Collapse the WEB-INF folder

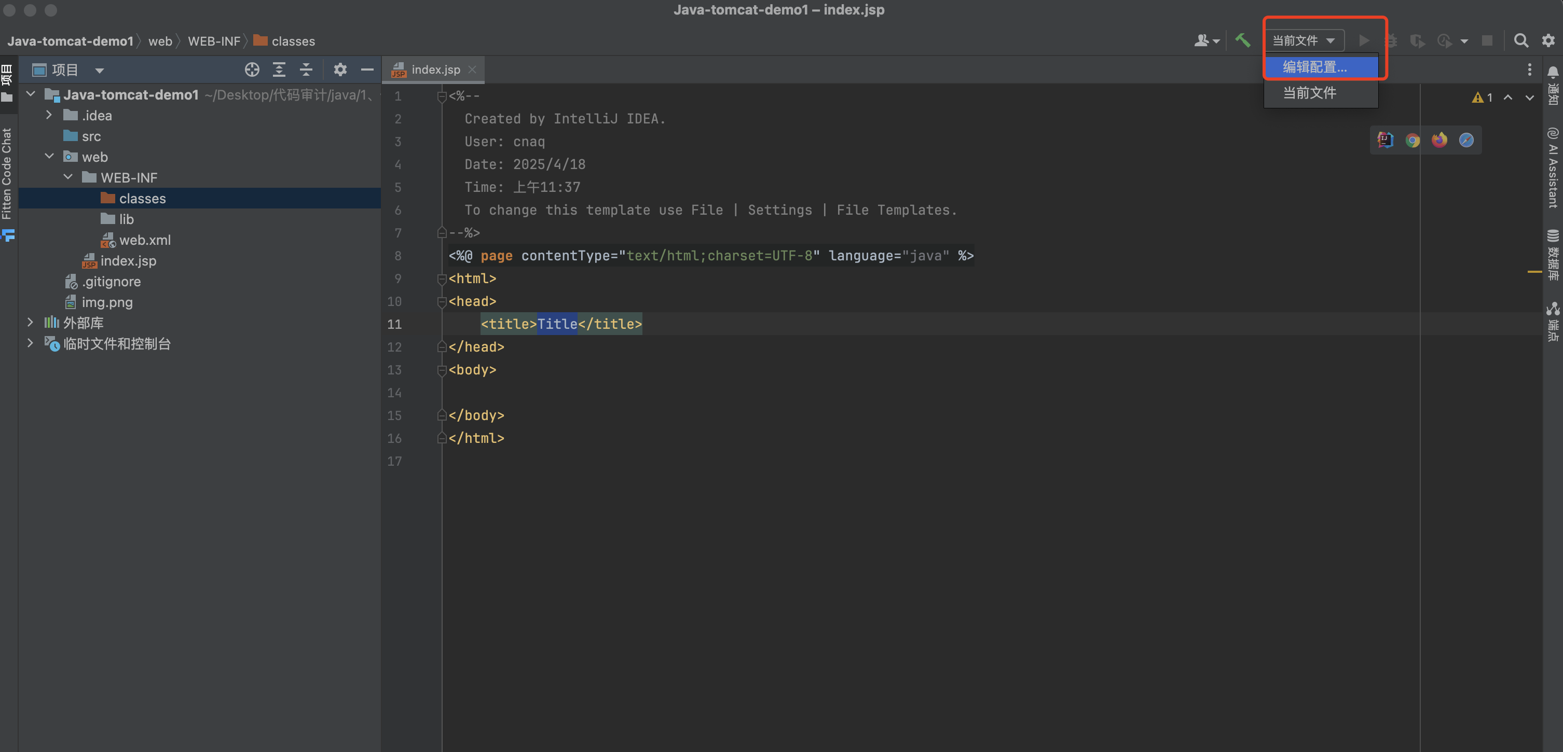pos(68,177)
